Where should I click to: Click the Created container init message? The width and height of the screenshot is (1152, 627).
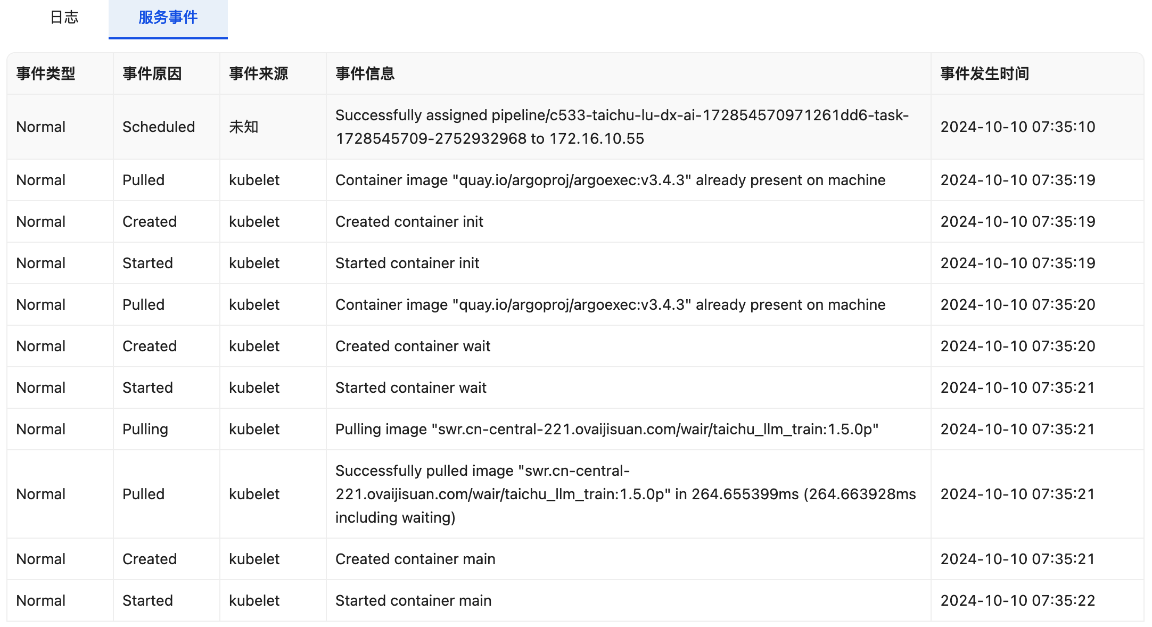[409, 221]
